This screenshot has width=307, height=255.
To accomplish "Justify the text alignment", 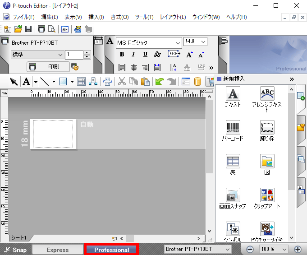I will coord(157,67).
